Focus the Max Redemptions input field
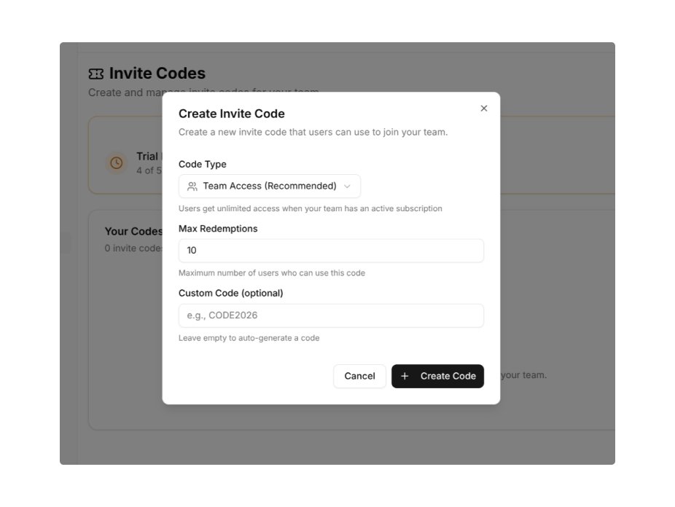The height and width of the screenshot is (507, 675). [x=331, y=251]
